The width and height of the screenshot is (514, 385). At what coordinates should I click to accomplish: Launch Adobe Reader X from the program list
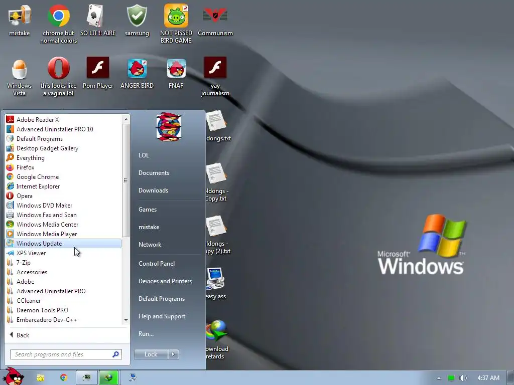pyautogui.click(x=63, y=119)
